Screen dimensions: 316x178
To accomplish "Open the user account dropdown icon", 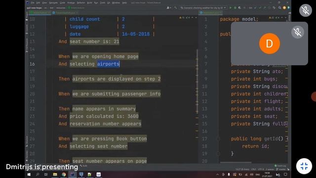I will pyautogui.click(x=168, y=8).
